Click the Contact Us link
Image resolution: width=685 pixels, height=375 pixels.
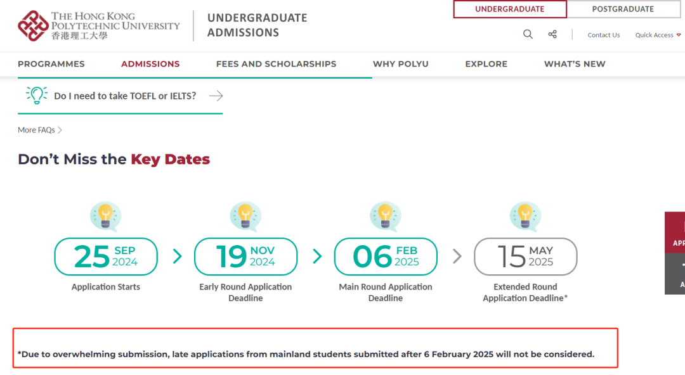pos(603,35)
